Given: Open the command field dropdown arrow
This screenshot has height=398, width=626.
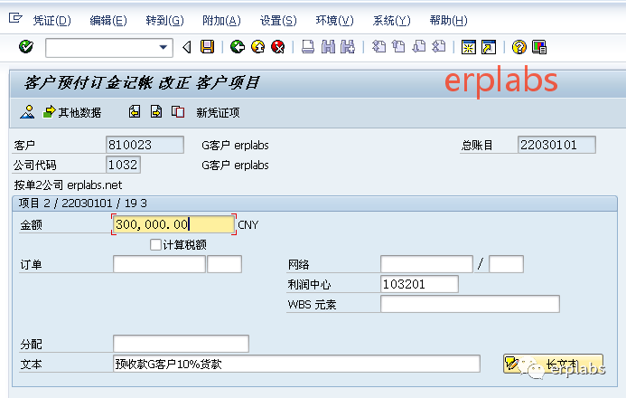Looking at the screenshot, I should (x=163, y=47).
